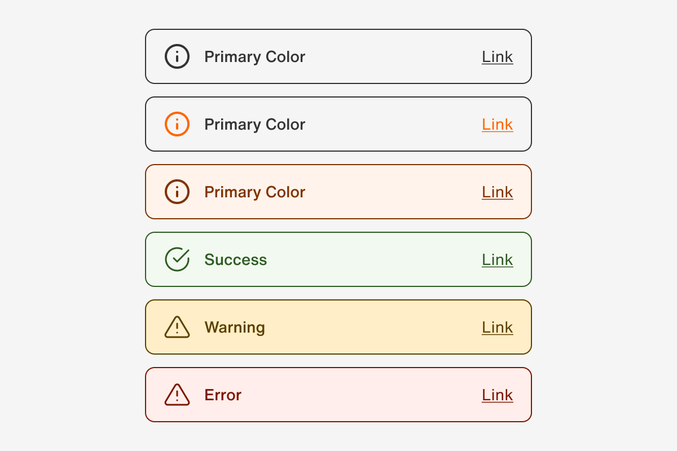
Task: Click the Primary Color text in the top banner
Action: [254, 57]
